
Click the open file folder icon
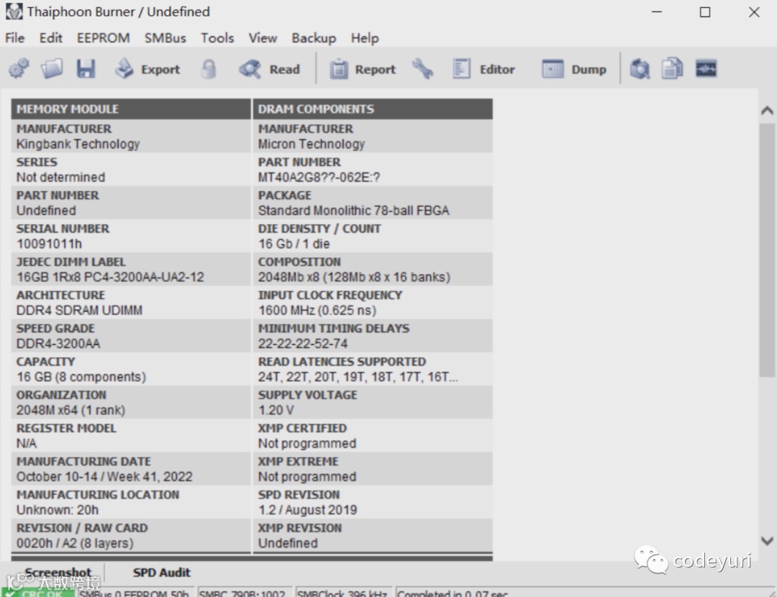52,69
